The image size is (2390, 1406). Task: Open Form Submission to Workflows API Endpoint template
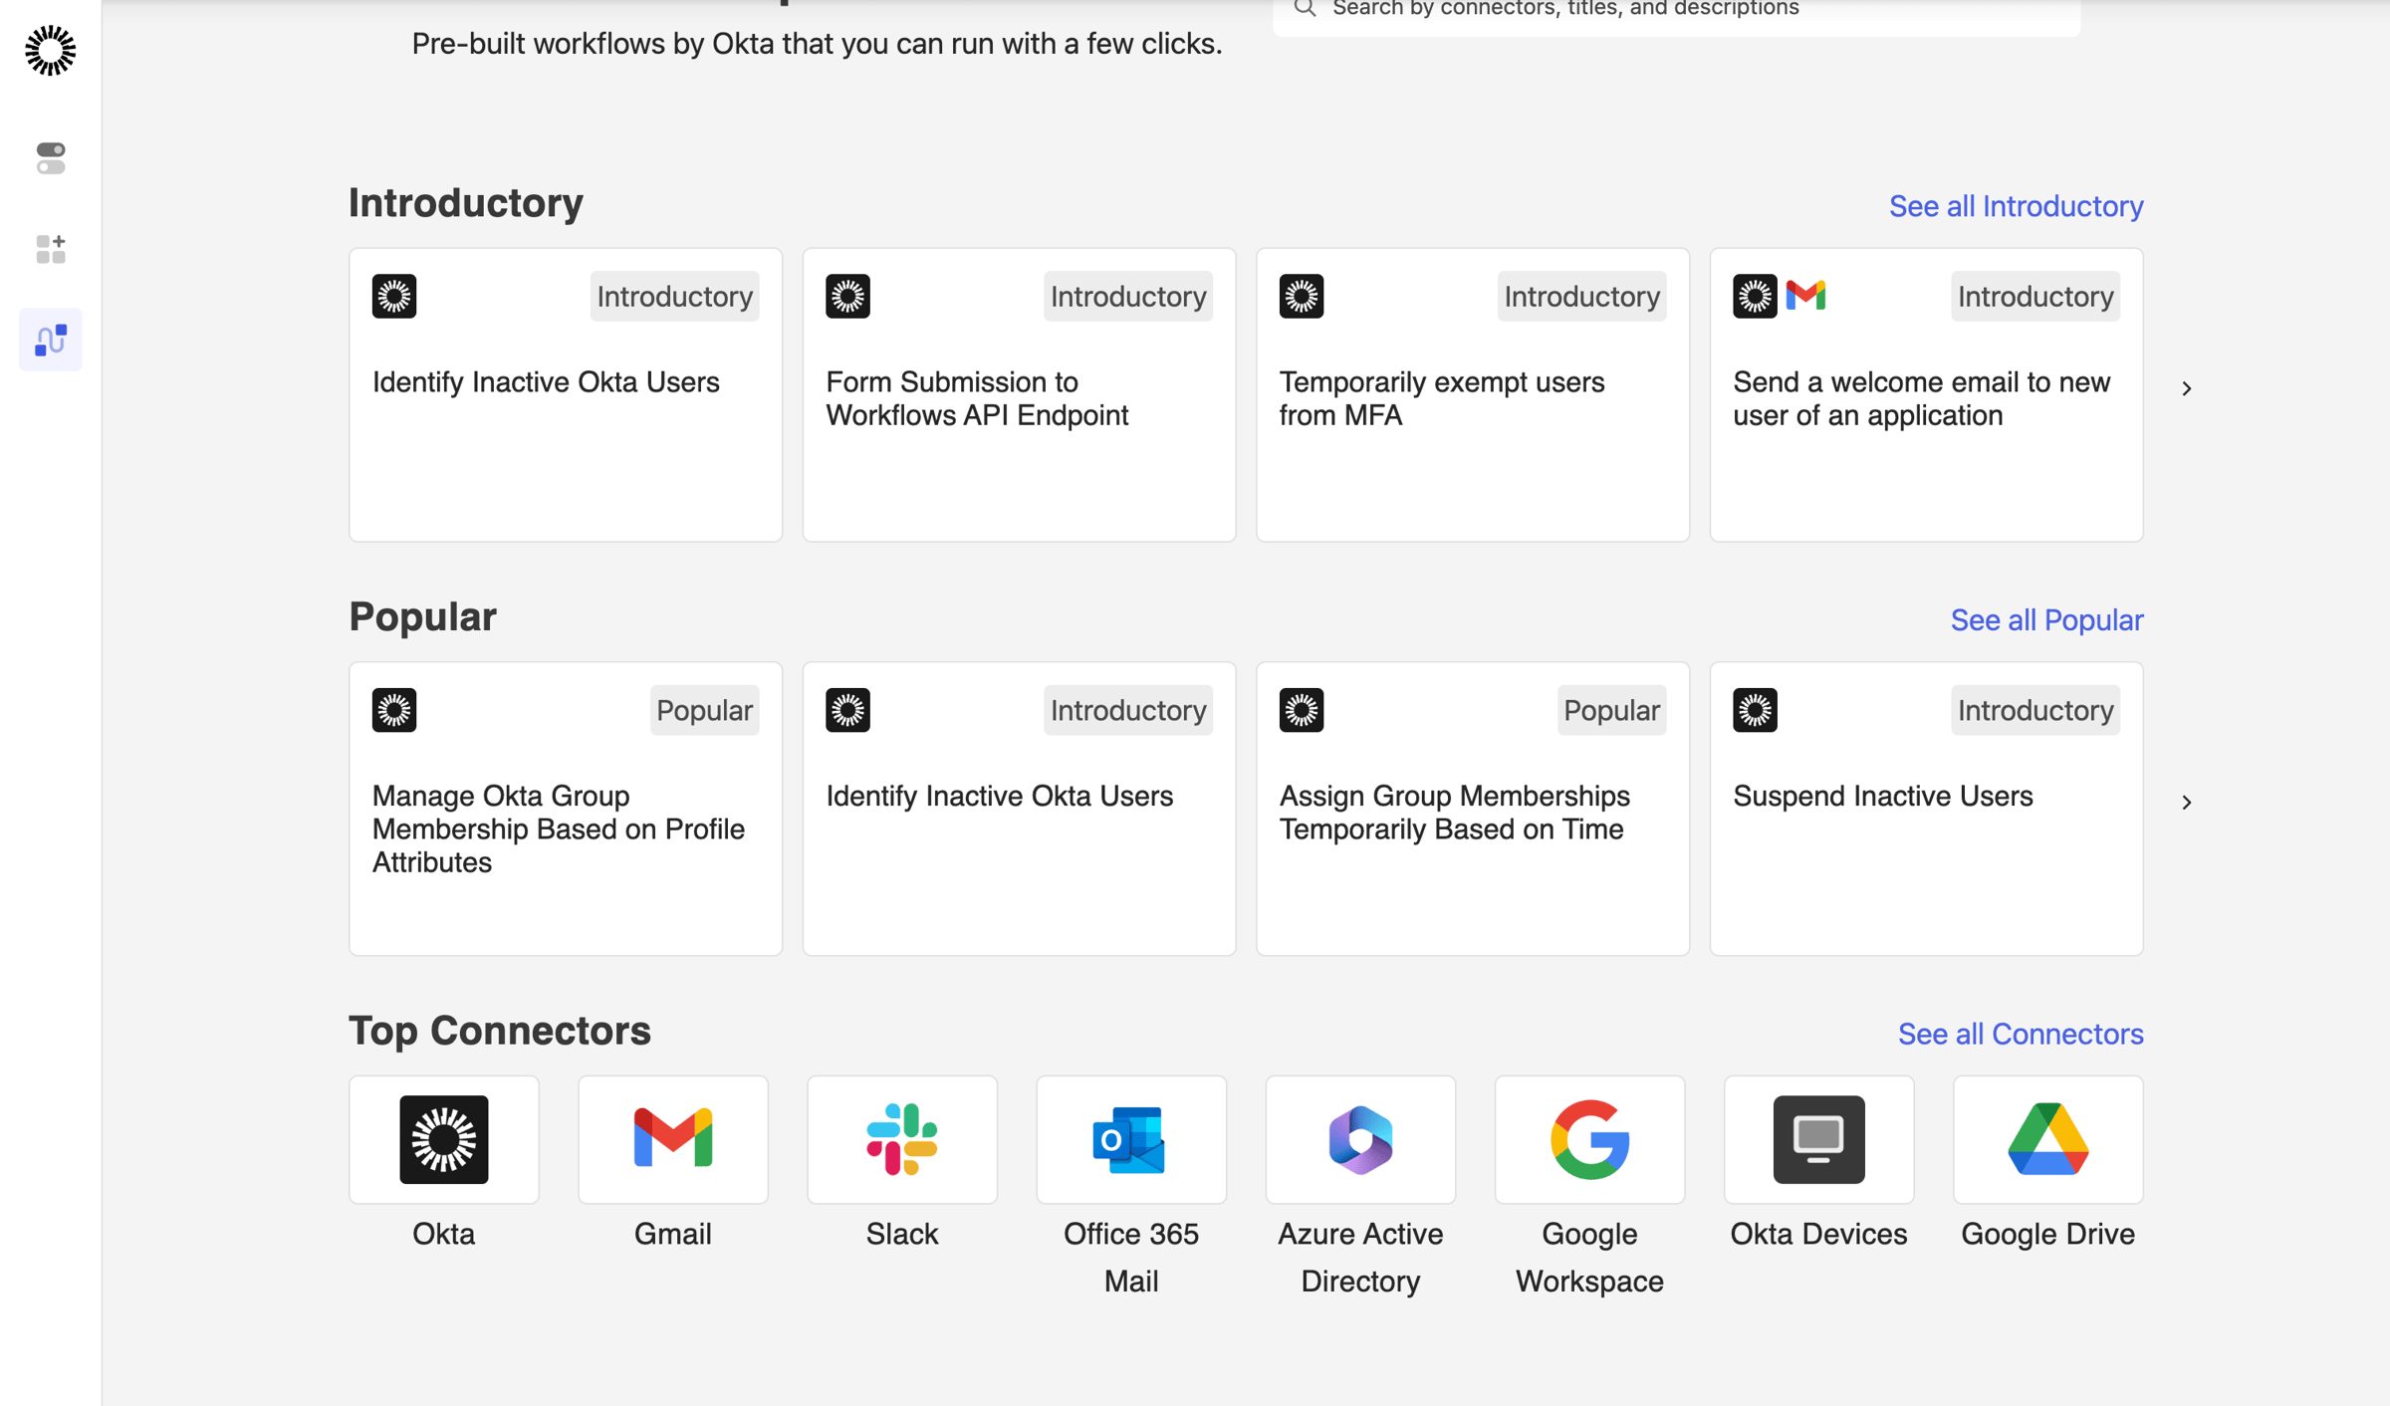[x=1019, y=395]
